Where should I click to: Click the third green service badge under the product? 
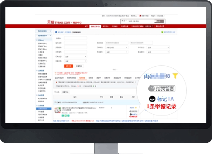pos(68,115)
